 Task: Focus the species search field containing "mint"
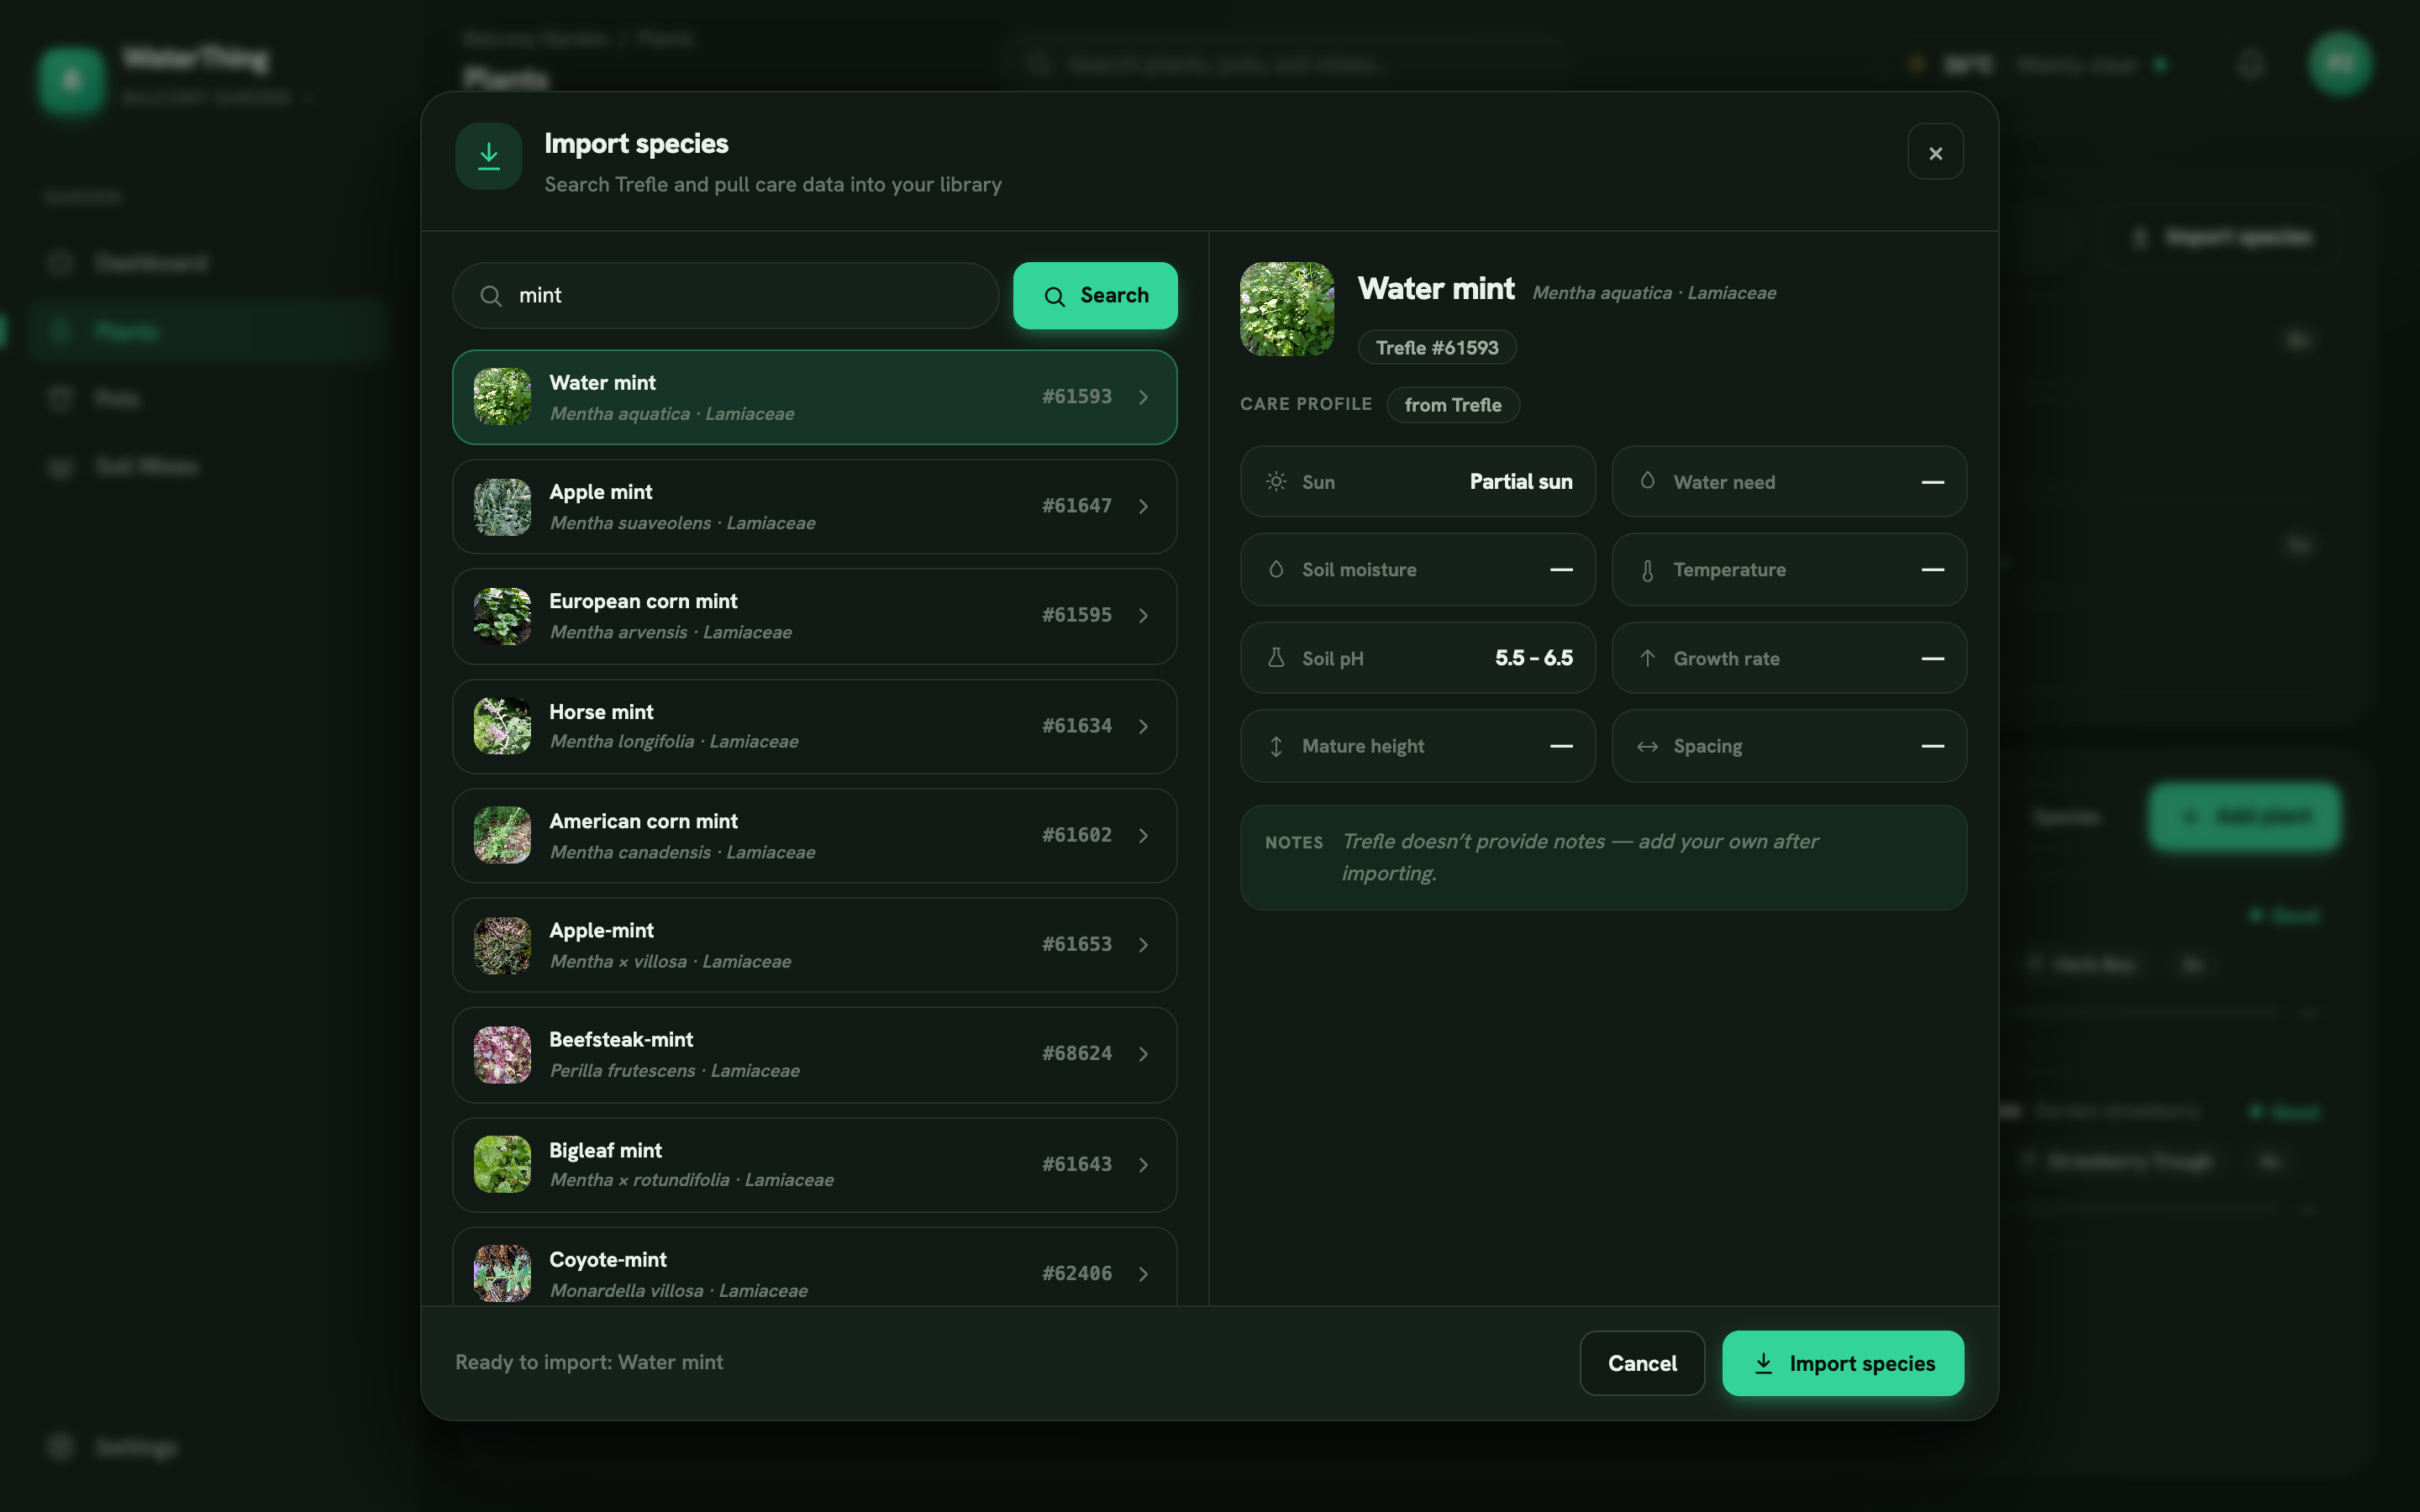pyautogui.click(x=725, y=295)
